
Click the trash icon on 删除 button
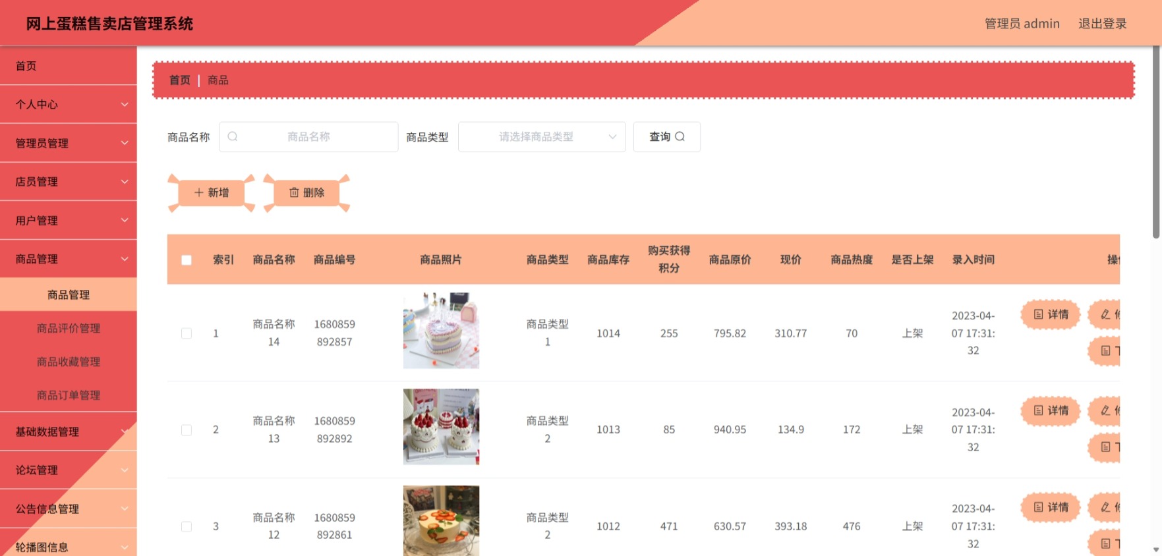[x=294, y=192]
